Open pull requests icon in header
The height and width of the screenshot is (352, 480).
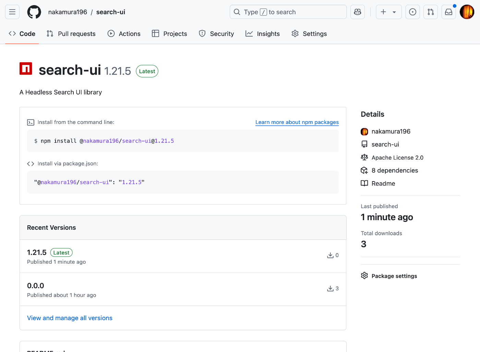[431, 12]
